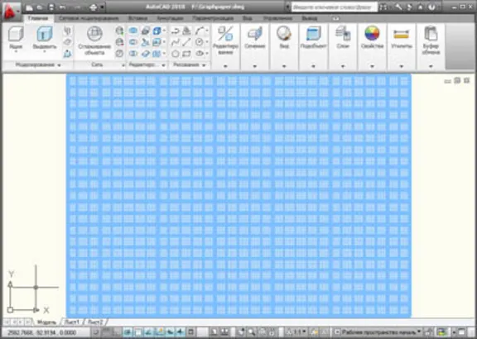Click the selected graph paper drawing
The image size is (477, 339).
click(238, 196)
